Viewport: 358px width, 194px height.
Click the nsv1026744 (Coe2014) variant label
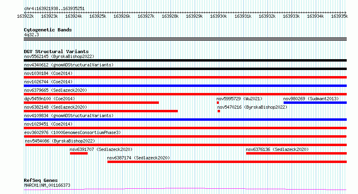[48, 82]
